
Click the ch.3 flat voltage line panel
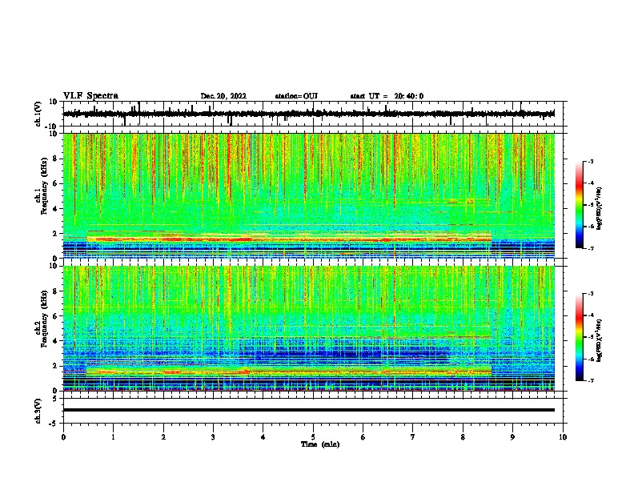(x=313, y=411)
